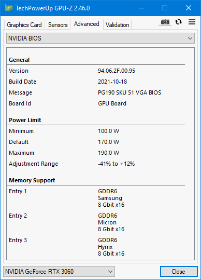Viewport: 201px width, 280px height.
Task: Select the PG190 SKU 51 VGA BIOS message
Action: point(130,92)
